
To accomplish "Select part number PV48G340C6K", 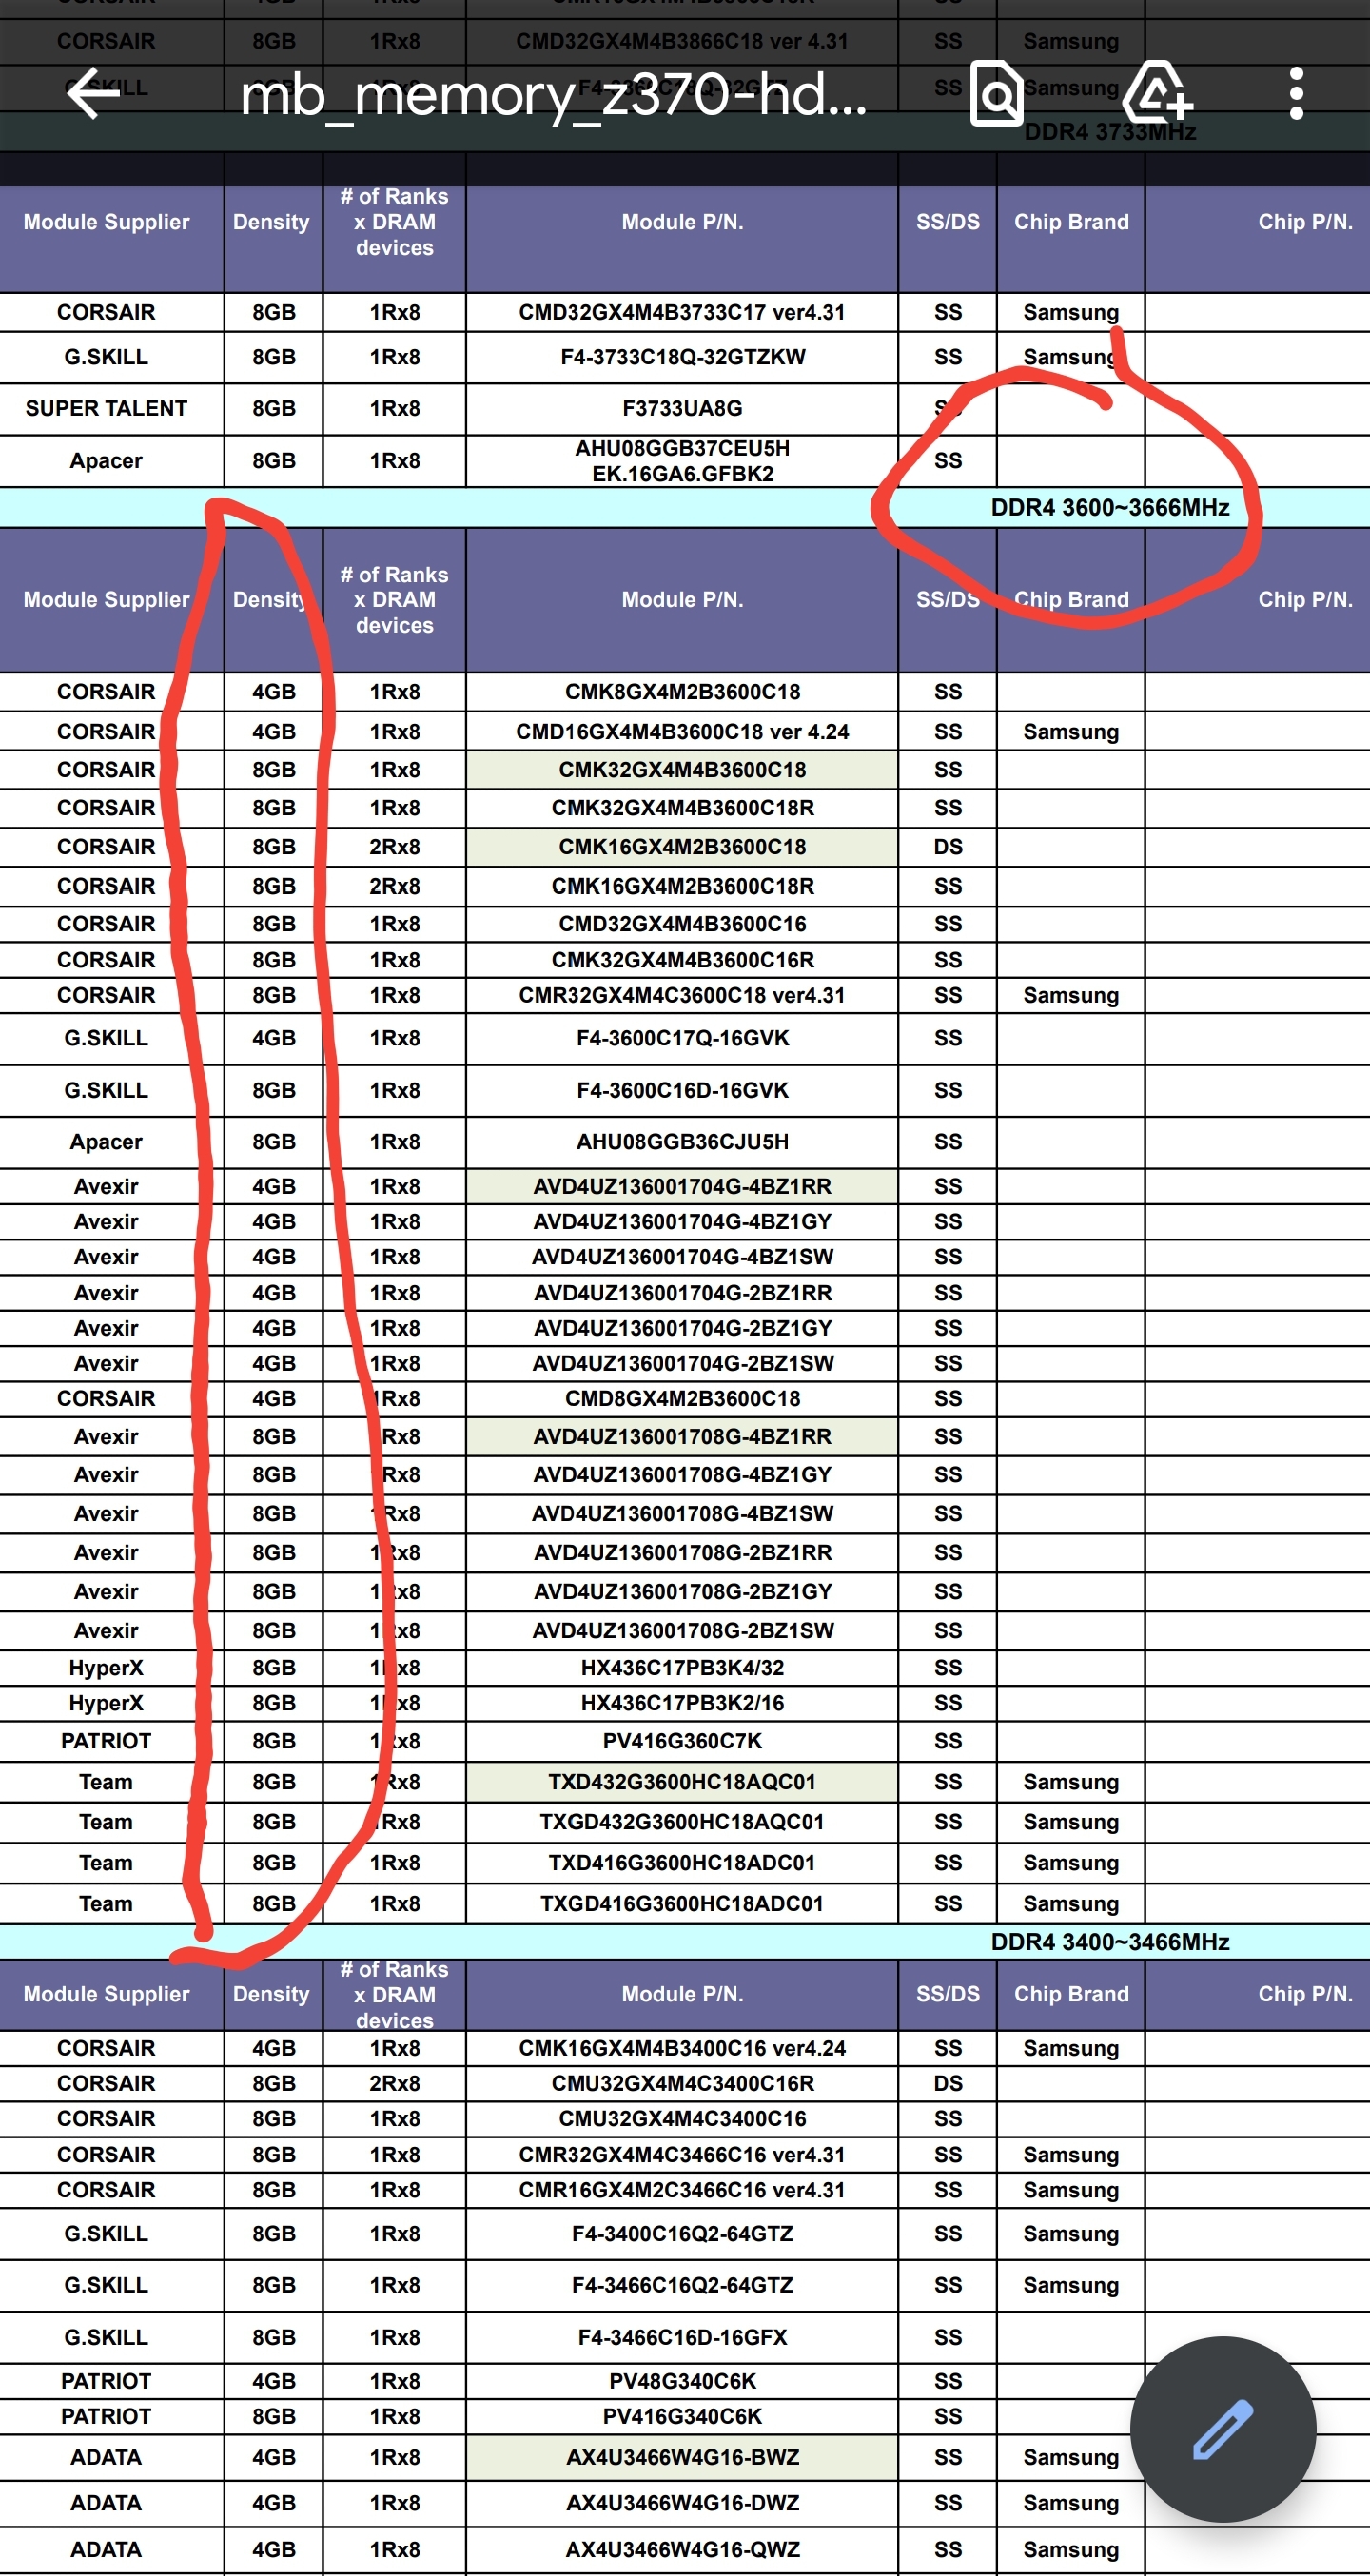I will tap(682, 2381).
